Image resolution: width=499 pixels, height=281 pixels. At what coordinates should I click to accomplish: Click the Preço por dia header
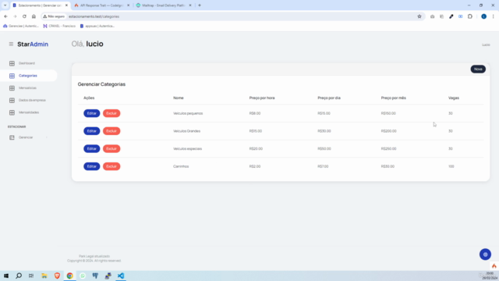pyautogui.click(x=329, y=98)
